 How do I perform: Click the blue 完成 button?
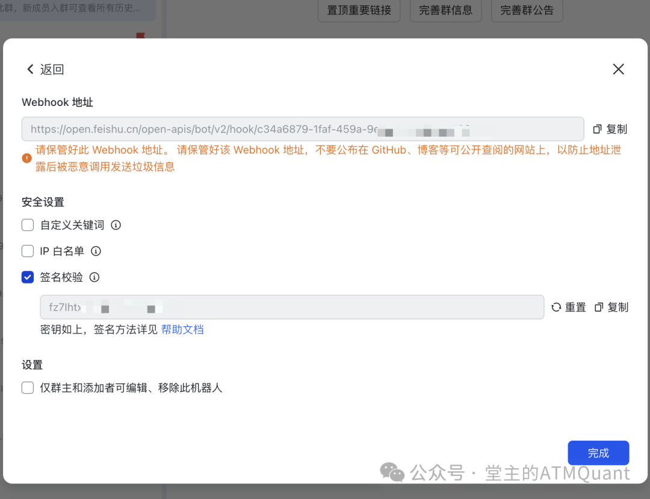click(598, 453)
